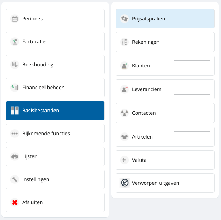Image resolution: width=221 pixels, height=220 pixels.
Task: Click the calendar icon next to Periodes
Action: (15, 19)
